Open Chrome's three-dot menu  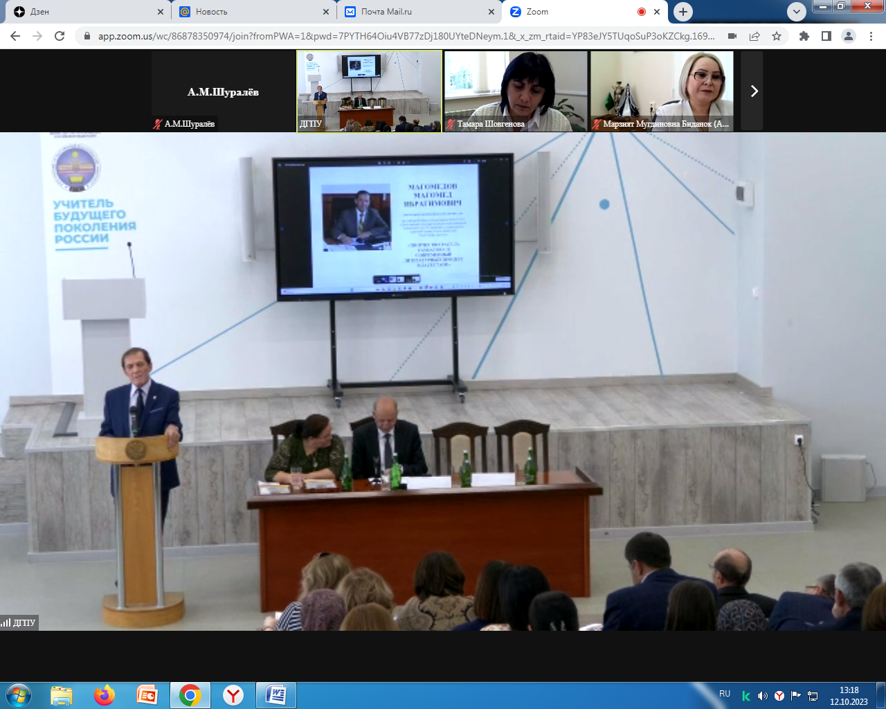click(x=871, y=36)
